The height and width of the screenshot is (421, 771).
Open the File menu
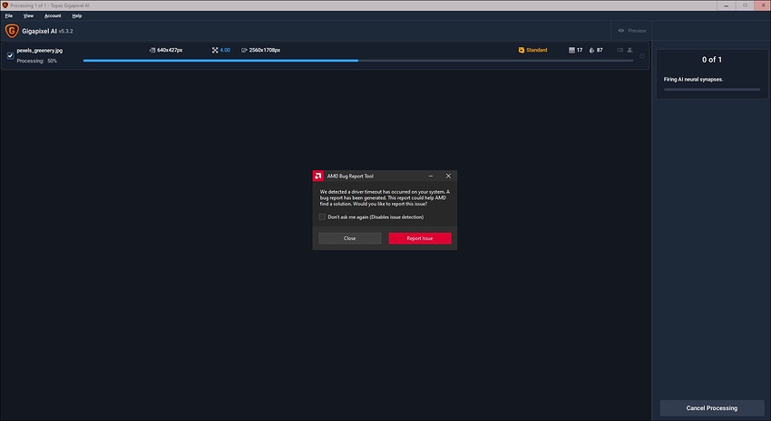[x=9, y=15]
